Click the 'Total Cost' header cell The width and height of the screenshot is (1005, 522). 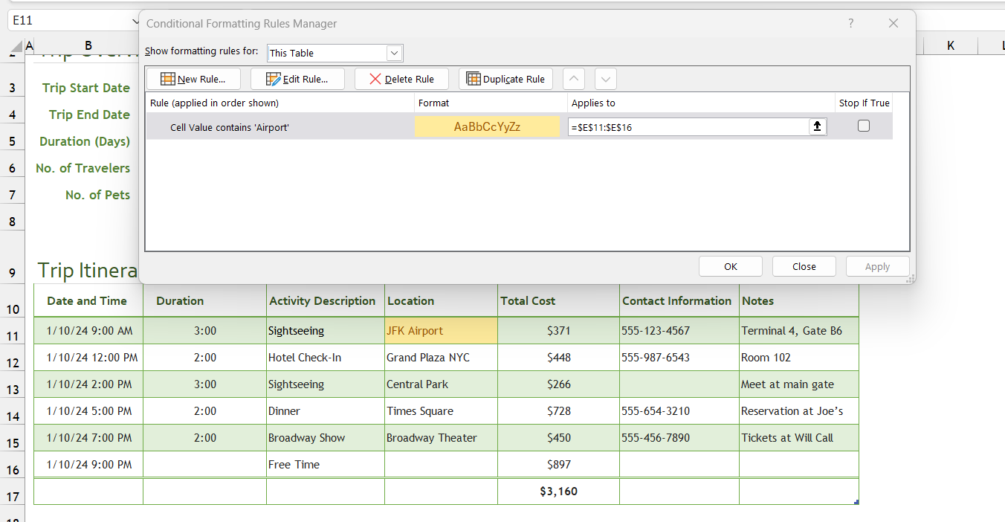pos(559,301)
